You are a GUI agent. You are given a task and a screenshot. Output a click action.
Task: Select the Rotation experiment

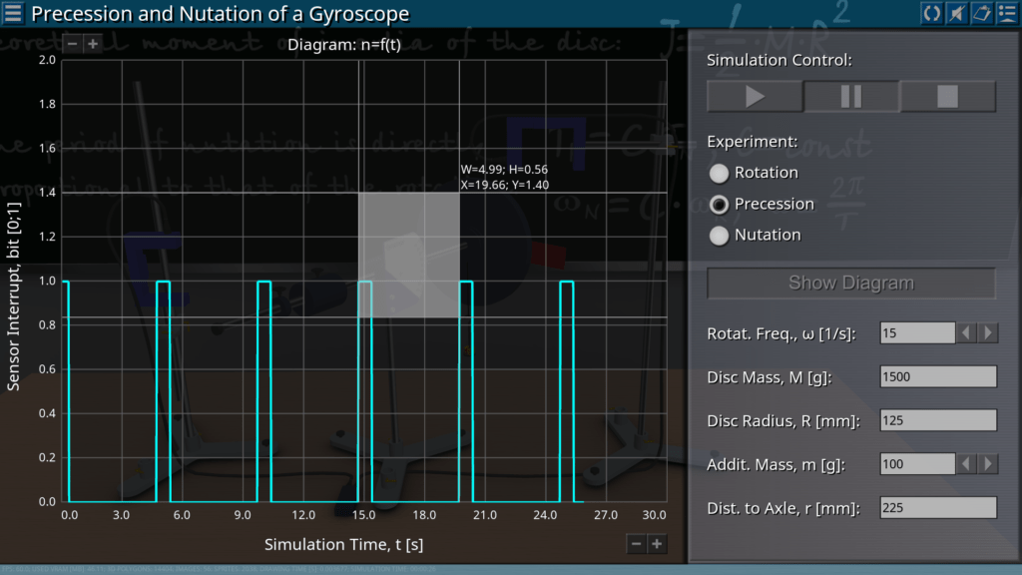[x=719, y=174]
